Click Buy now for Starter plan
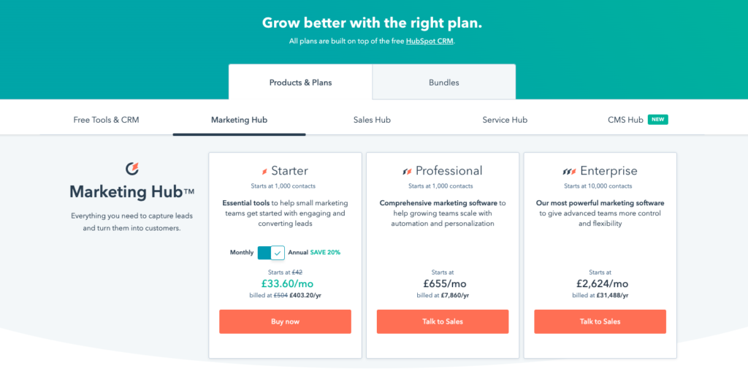The image size is (748, 374). [x=286, y=321]
